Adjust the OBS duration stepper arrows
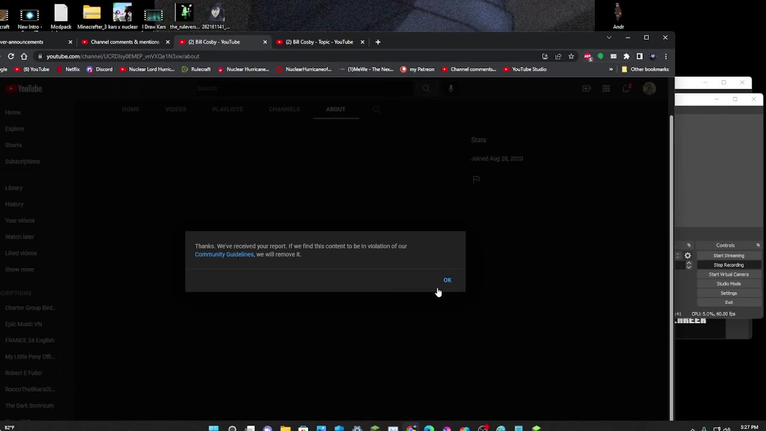Screen dimensions: 766x431 tap(689, 265)
